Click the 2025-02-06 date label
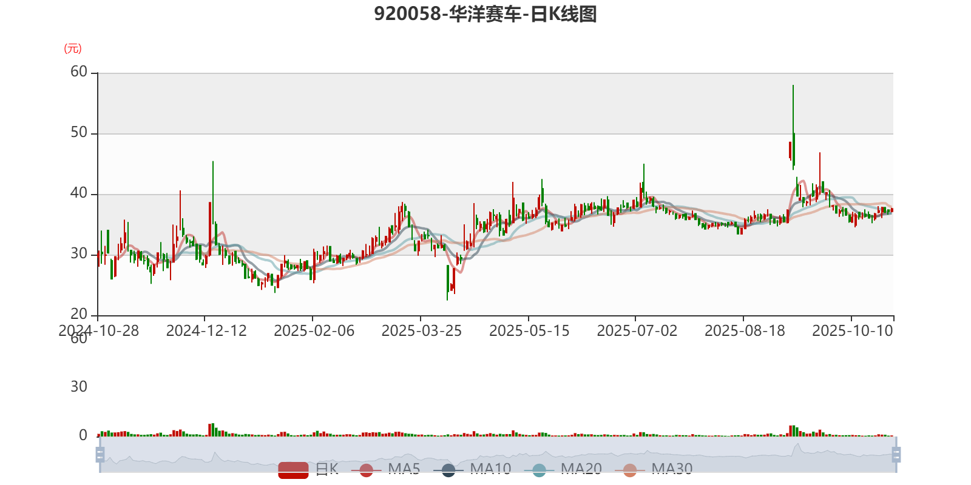The width and height of the screenshot is (971, 485). coord(314,331)
